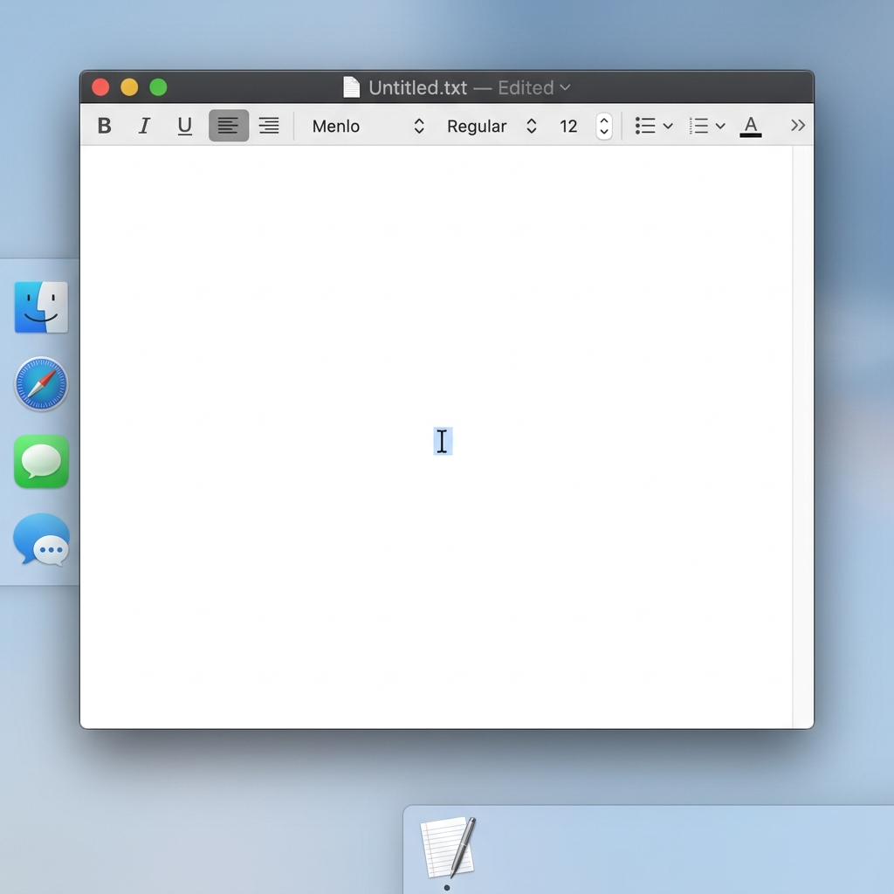This screenshot has height=894, width=894.
Task: Show the hidden toolbar items overflow
Action: [798, 126]
